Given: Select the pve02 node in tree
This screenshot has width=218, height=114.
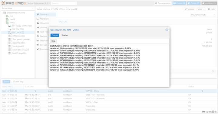Looking at the screenshot, I should tap(11, 19).
